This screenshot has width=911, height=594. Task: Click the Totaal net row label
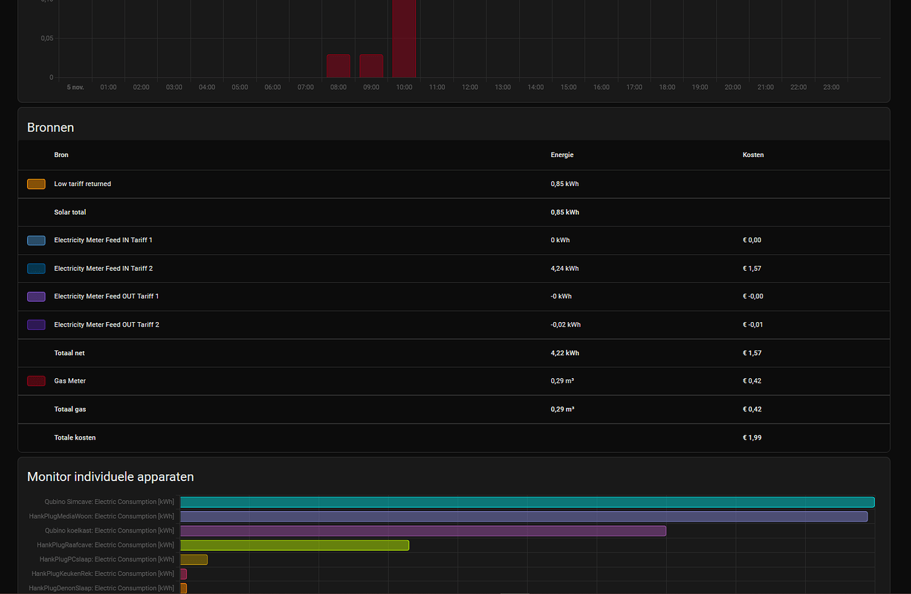pyautogui.click(x=69, y=353)
